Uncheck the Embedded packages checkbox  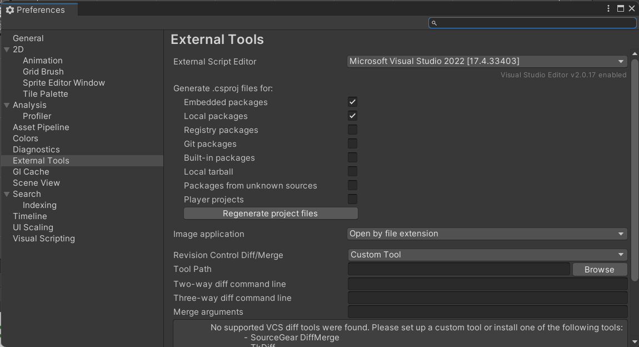pos(352,102)
